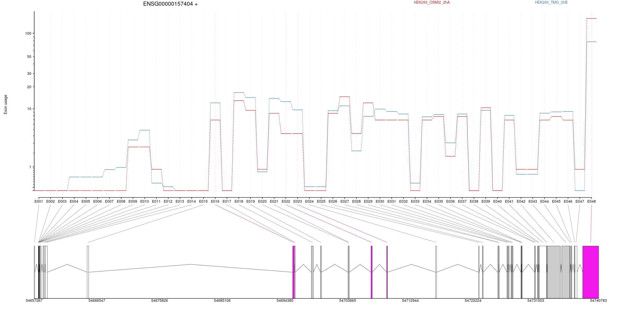627x313 pixels.
Task: Click the y-axis tick label 50
Action: coord(29,57)
